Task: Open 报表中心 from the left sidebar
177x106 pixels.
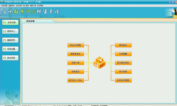Action: 10,31
